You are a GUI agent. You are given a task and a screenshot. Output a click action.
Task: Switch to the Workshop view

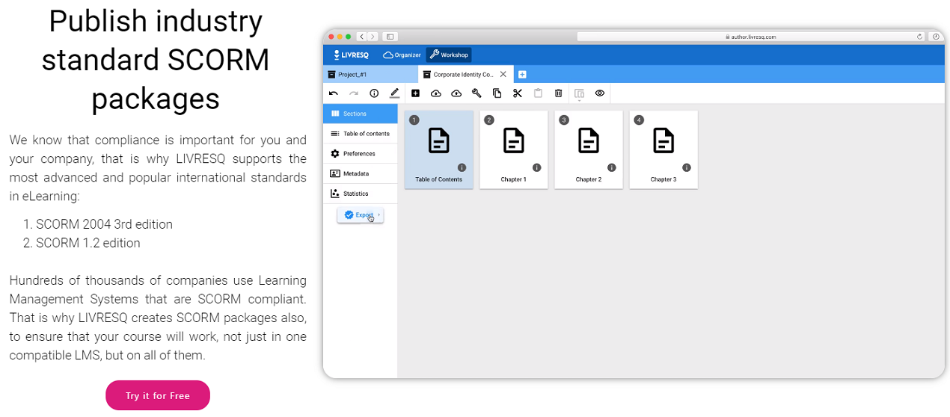(449, 55)
